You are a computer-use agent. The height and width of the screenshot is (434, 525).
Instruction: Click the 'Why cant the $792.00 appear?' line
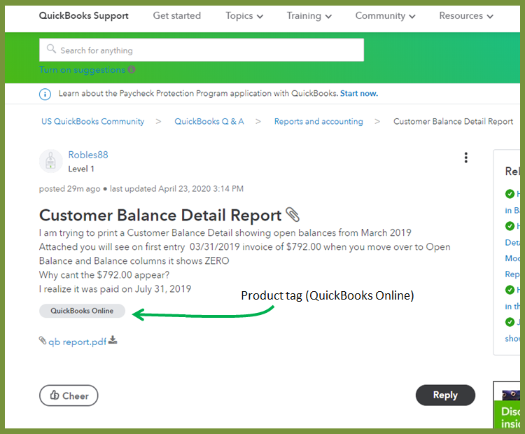tap(104, 275)
